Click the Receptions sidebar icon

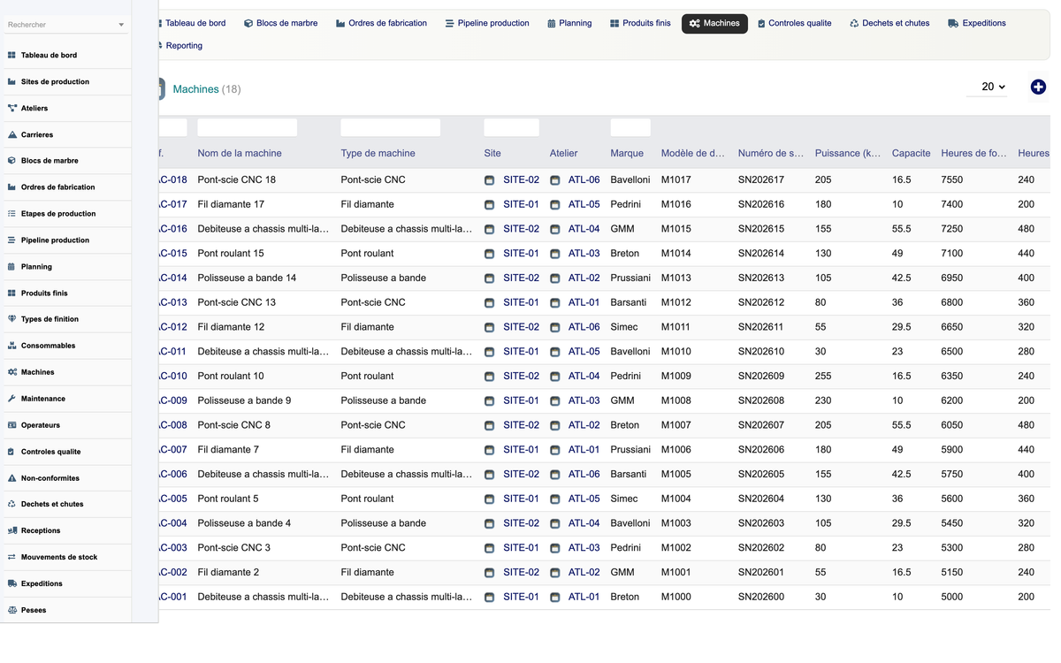pyautogui.click(x=11, y=530)
